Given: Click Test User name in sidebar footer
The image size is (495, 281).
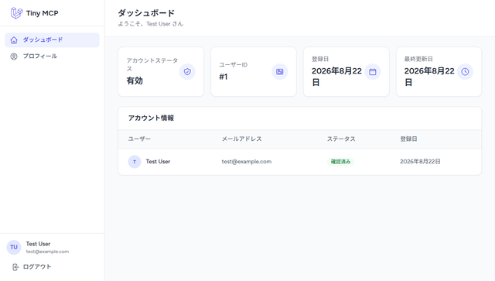Looking at the screenshot, I should tap(38, 244).
